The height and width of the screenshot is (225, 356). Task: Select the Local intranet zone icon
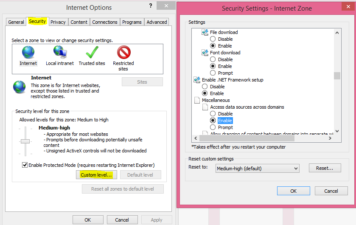pyautogui.click(x=60, y=53)
